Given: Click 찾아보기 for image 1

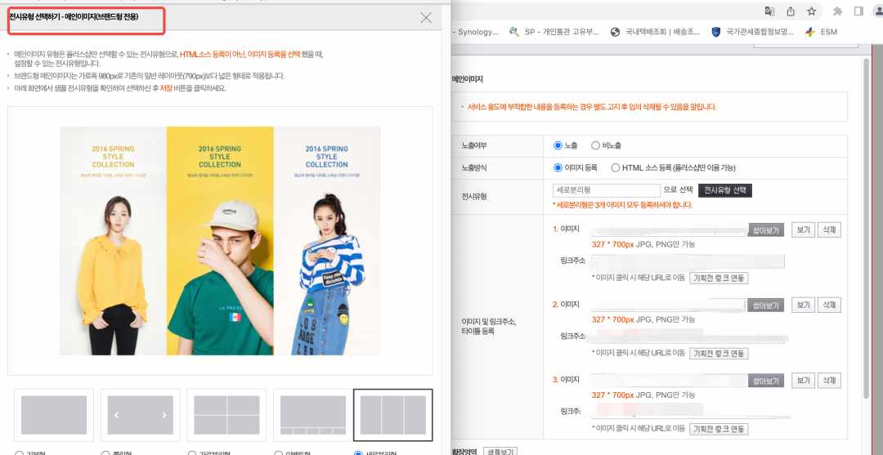Looking at the screenshot, I should click(766, 230).
